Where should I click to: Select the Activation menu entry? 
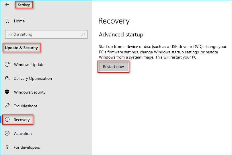click(23, 133)
